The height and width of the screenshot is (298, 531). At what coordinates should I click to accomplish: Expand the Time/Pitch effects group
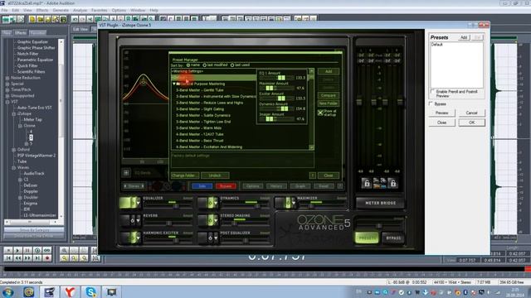tap(7, 90)
